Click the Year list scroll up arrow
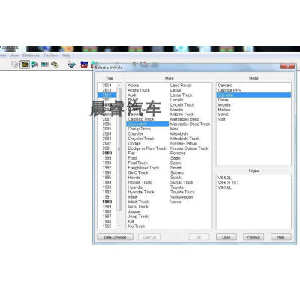The width and height of the screenshot is (300, 300). coord(119,85)
